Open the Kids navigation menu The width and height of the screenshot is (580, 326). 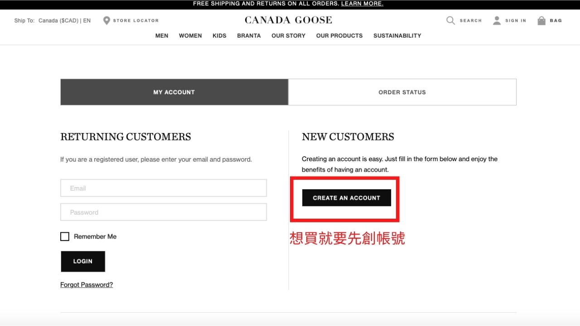[x=219, y=35]
